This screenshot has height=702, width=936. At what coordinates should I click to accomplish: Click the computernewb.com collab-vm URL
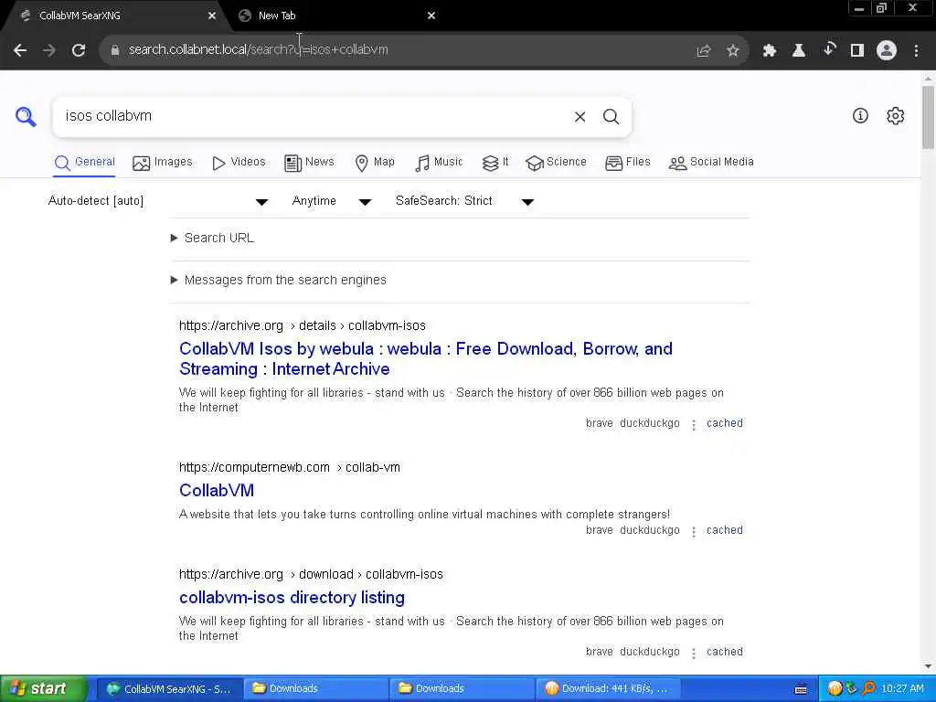290,467
